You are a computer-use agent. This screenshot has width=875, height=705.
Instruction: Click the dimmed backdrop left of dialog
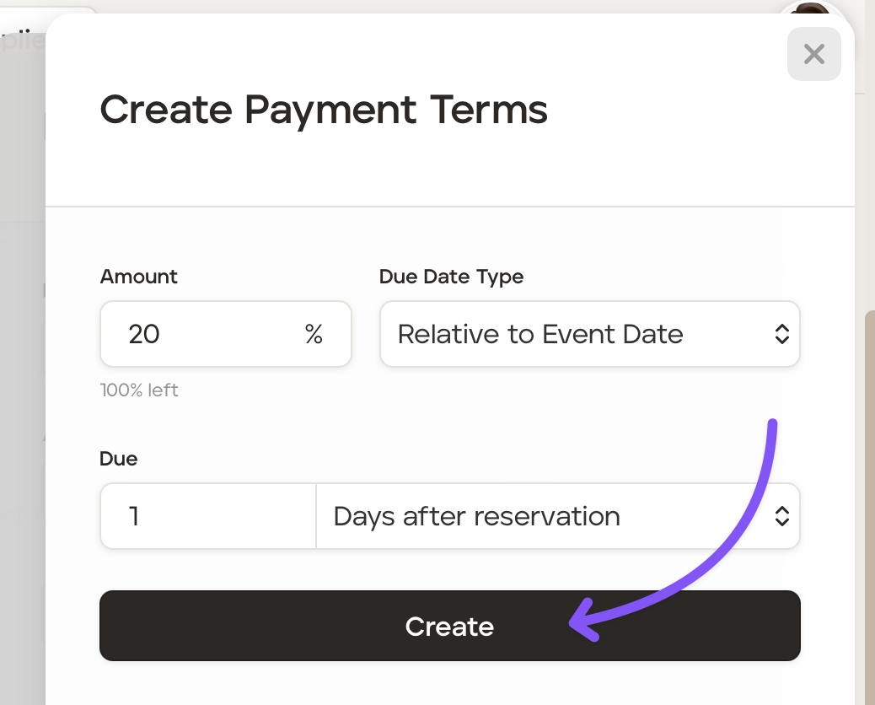pyautogui.click(x=22, y=422)
